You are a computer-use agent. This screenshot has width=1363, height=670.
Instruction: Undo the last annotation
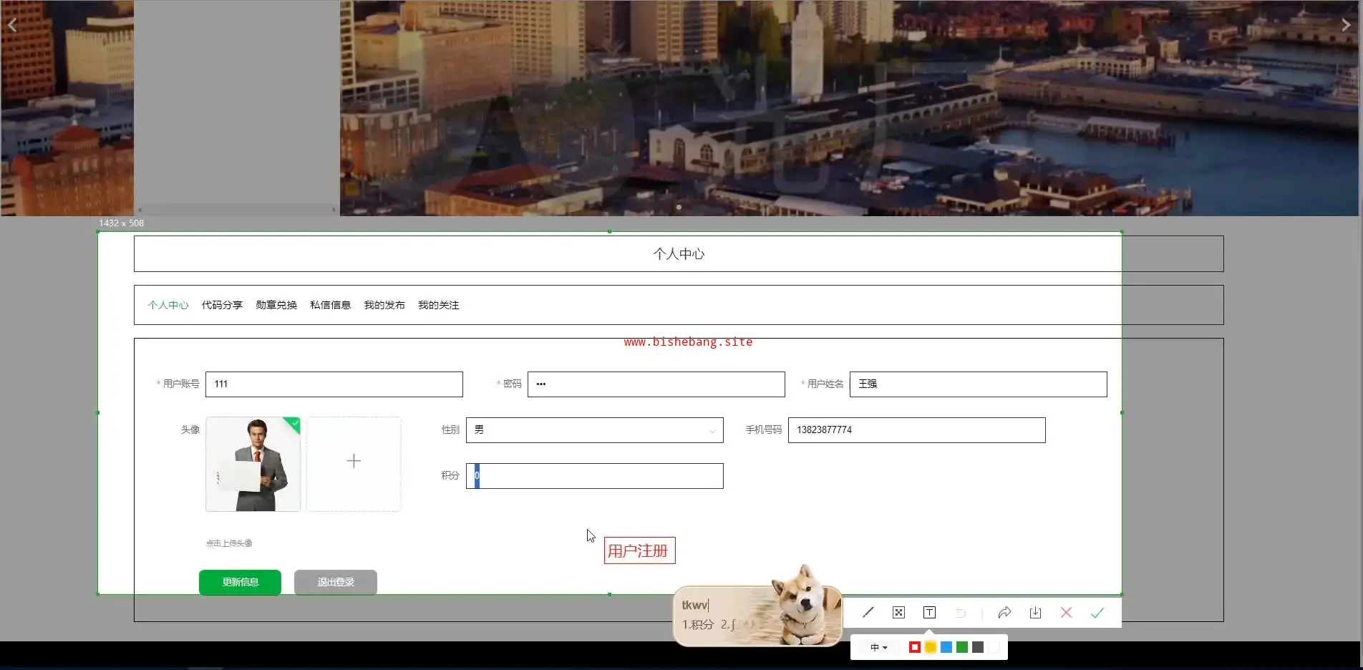point(961,613)
